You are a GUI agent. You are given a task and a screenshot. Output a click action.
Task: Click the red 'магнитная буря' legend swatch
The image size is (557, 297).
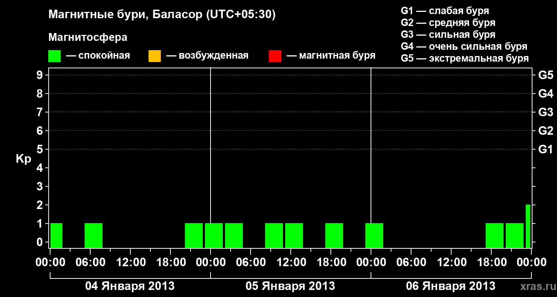click(x=275, y=56)
